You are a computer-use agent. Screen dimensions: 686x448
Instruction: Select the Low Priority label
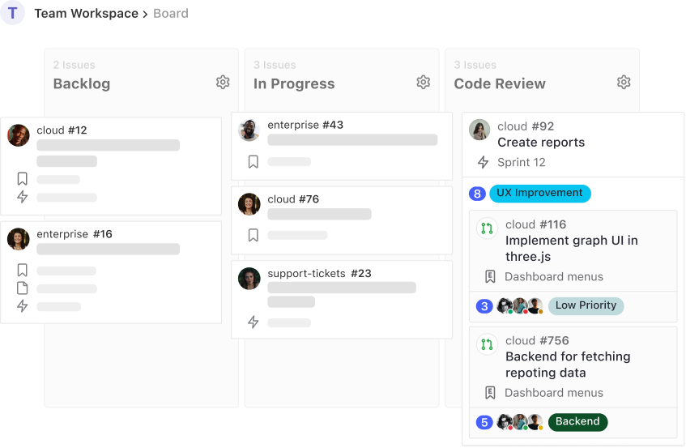pyautogui.click(x=586, y=305)
